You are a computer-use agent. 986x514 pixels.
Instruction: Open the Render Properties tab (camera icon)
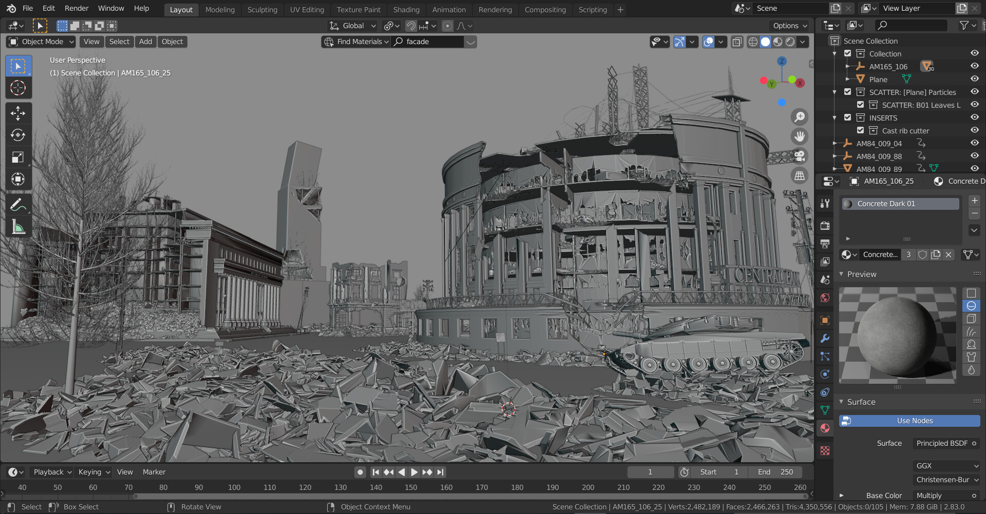click(825, 226)
